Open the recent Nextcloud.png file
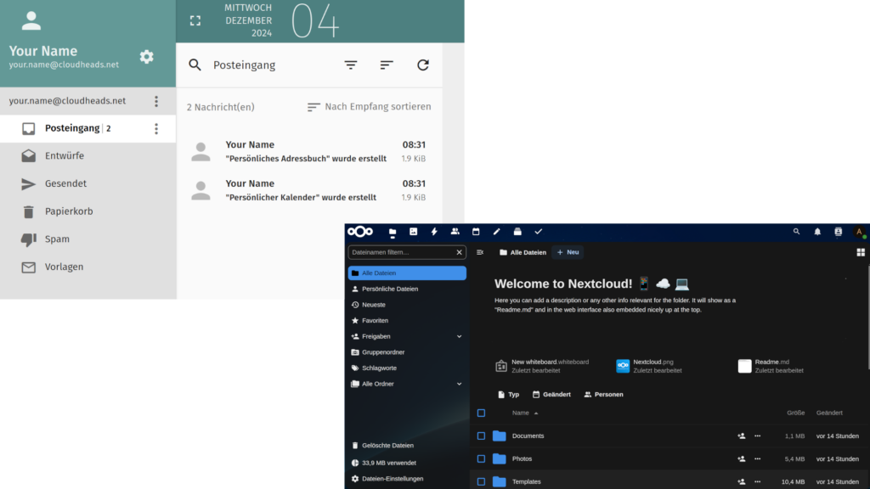Viewport: 870px width, 489px height. click(649, 366)
